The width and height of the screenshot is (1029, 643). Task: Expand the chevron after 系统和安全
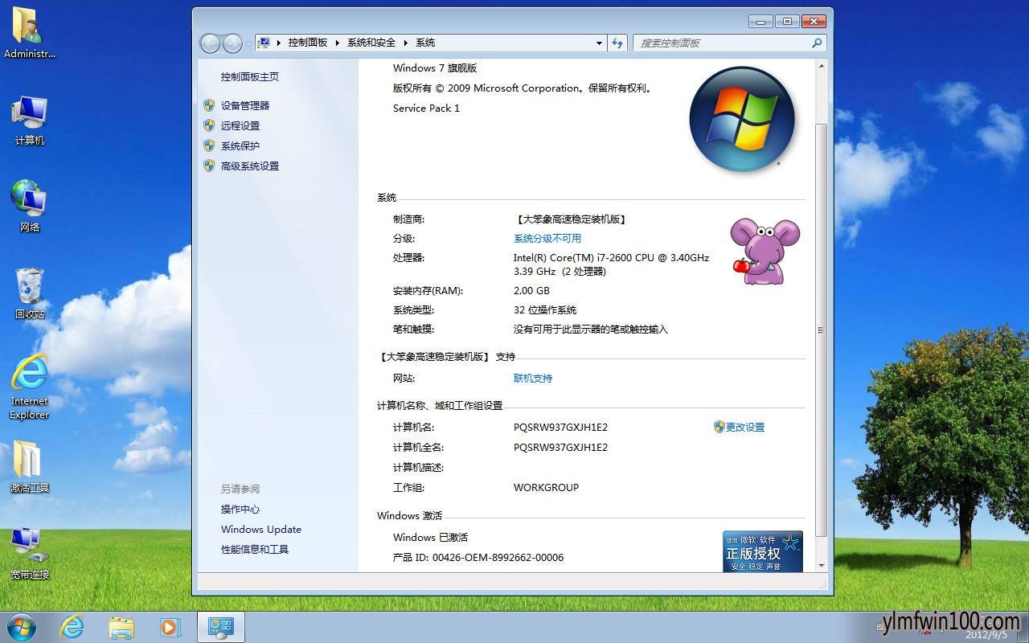click(406, 43)
